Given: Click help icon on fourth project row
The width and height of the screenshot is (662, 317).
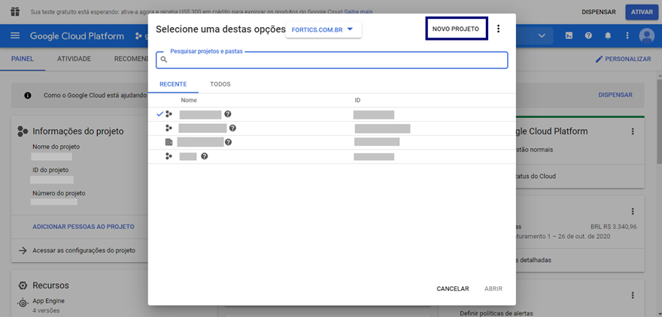Looking at the screenshot, I should [205, 156].
